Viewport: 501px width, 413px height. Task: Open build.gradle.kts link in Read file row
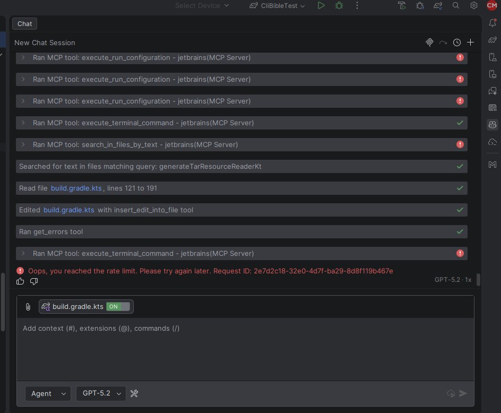point(76,188)
